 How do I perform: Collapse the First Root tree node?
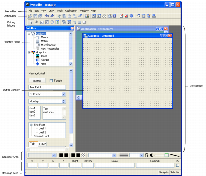point(31,125)
